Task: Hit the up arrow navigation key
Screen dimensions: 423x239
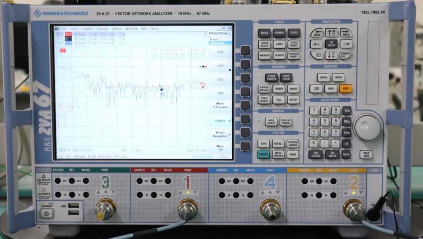Action: 331,33
